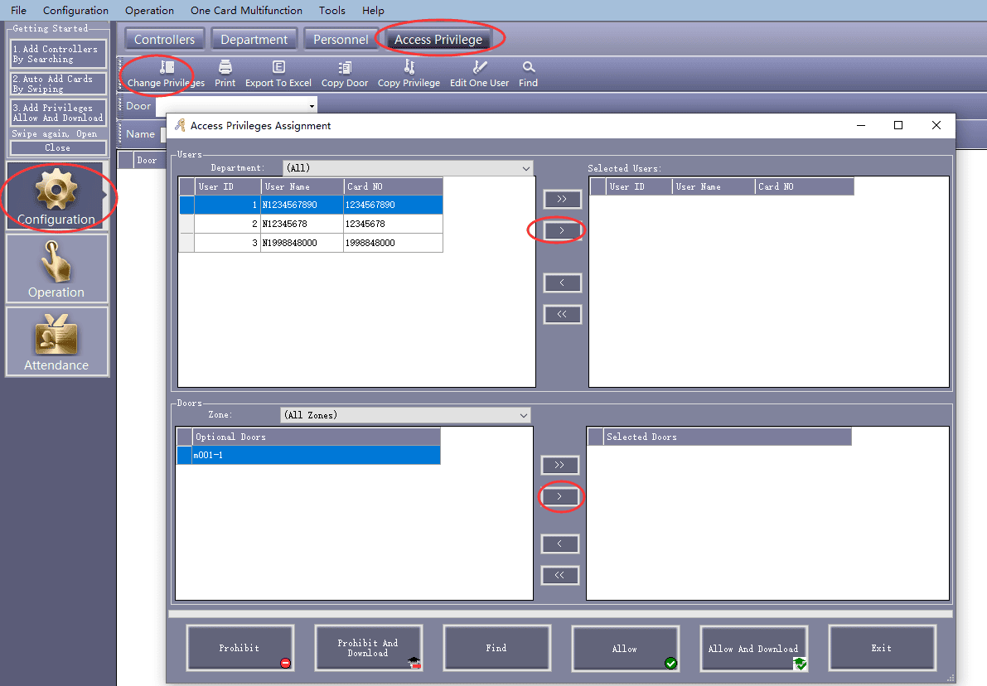Viewport: 987px width, 686px height.
Task: Move selected user to Selected Users
Action: (562, 230)
